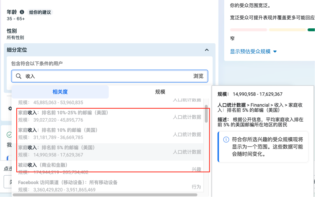Open 显示预估受众规模 link
Screen dimensions: 315x197
(x=250, y=51)
